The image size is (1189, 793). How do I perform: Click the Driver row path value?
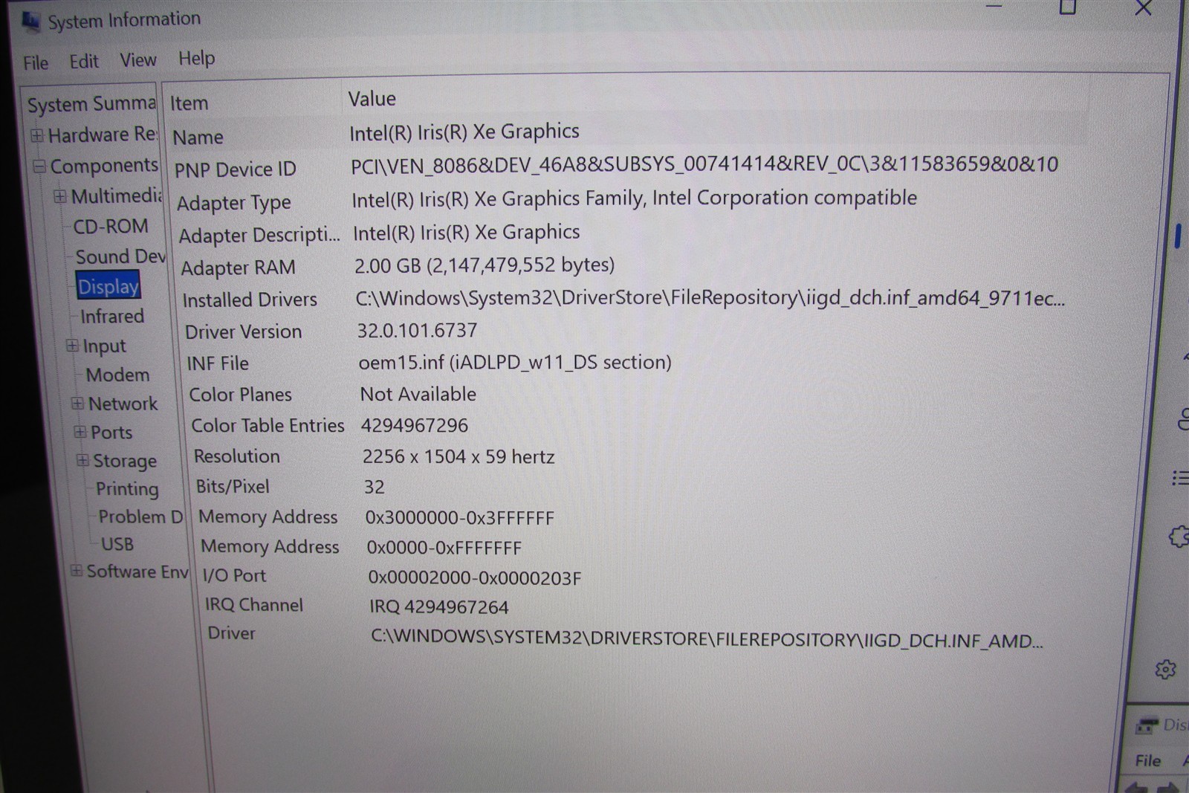pyautogui.click(x=707, y=640)
